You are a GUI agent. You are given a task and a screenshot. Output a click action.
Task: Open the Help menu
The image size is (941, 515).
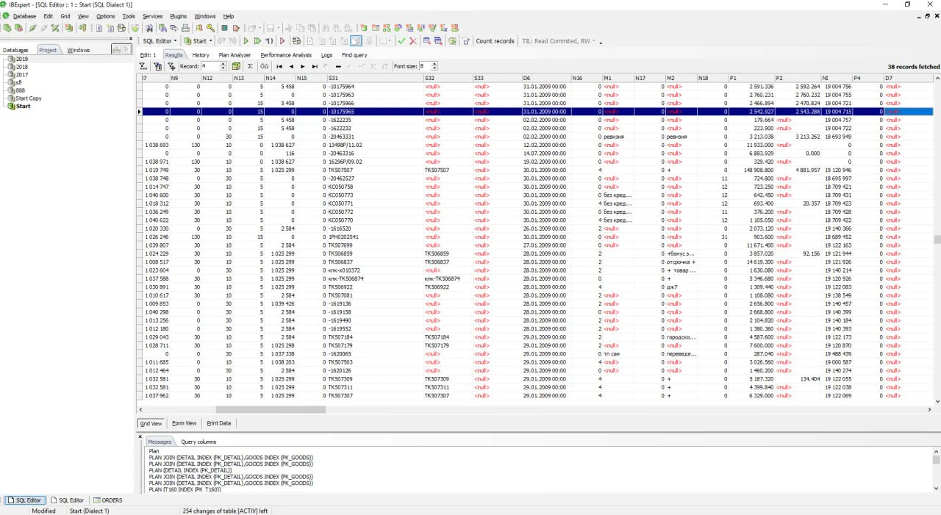(x=229, y=16)
